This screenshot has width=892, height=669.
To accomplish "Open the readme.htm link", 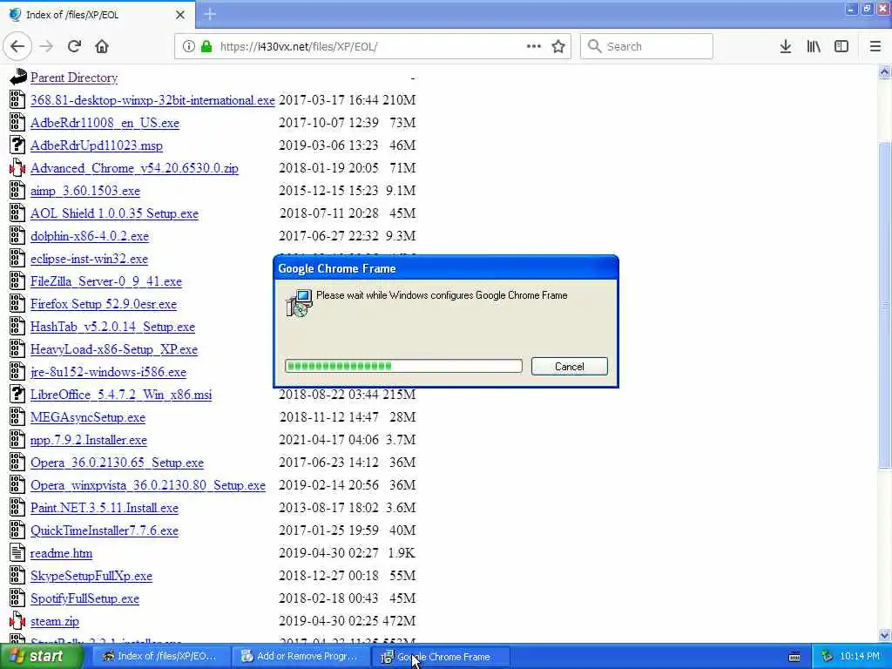I will [x=61, y=553].
